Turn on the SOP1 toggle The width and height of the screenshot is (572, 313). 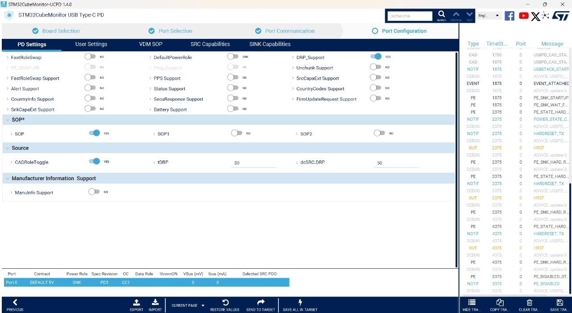tap(236, 133)
